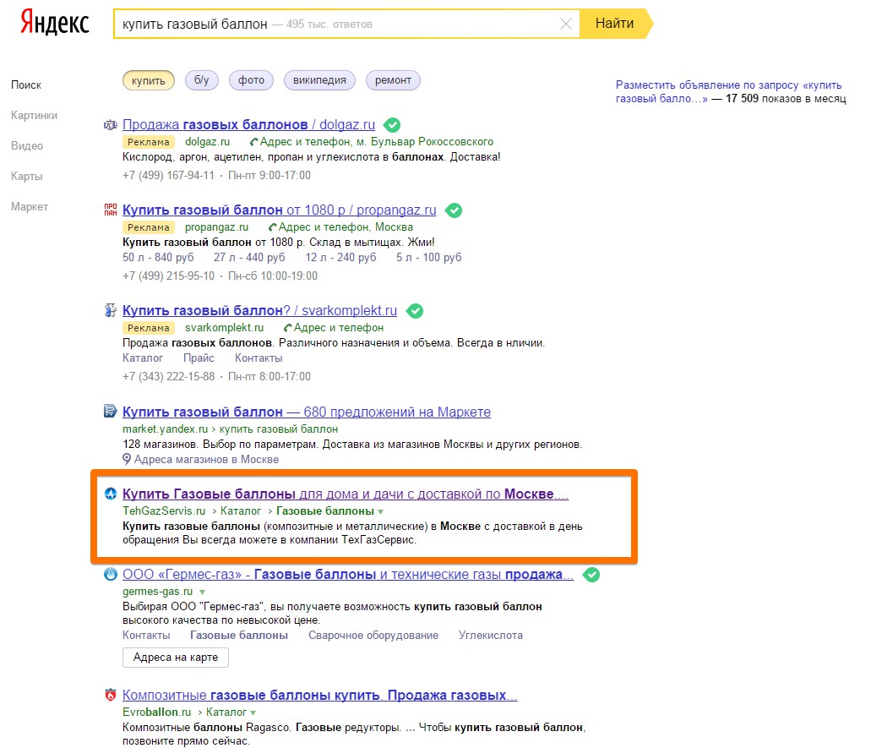Click the dolgaz.ru favicon icon
Image resolution: width=871 pixels, height=748 pixels.
click(x=111, y=124)
